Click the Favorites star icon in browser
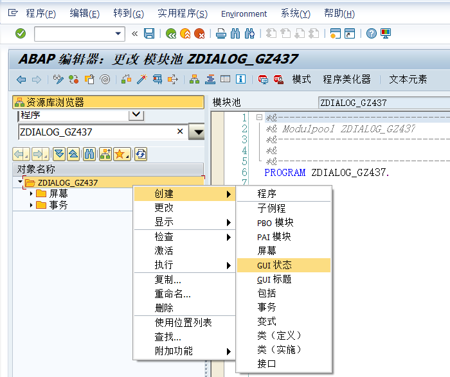The height and width of the screenshot is (377, 450). tap(122, 154)
